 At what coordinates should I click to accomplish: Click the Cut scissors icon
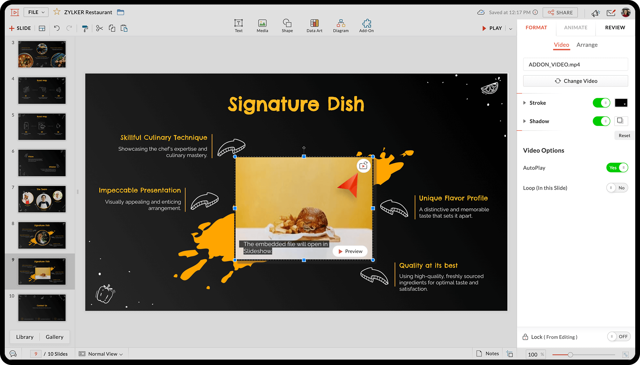click(x=99, y=29)
